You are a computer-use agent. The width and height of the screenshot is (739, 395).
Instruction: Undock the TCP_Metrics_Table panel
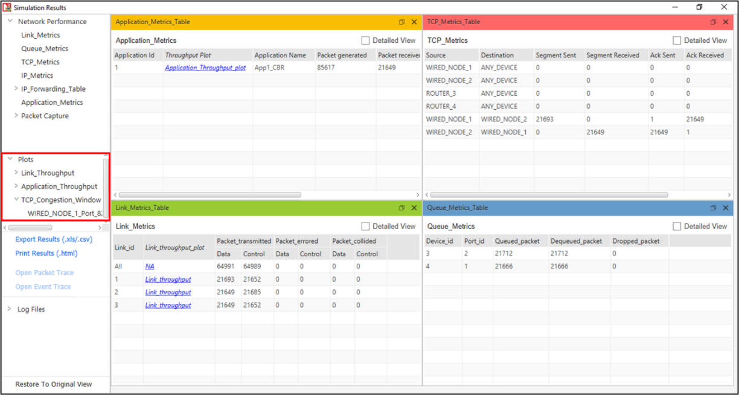(x=713, y=22)
